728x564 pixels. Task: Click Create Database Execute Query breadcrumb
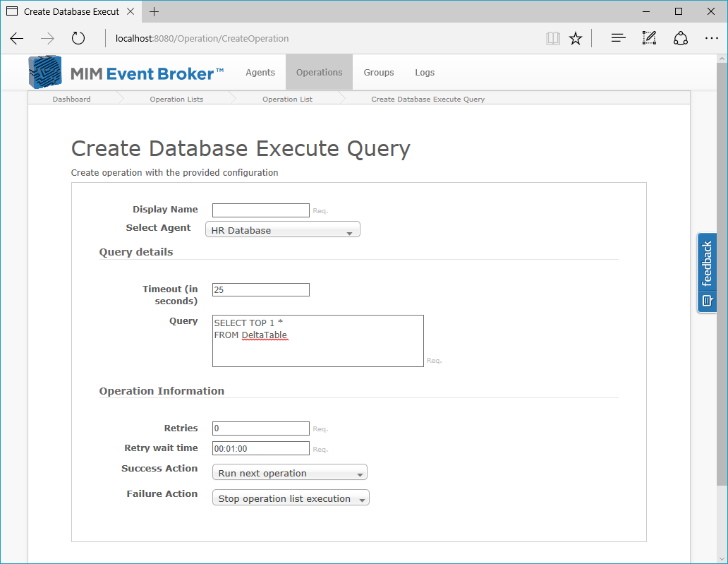427,99
